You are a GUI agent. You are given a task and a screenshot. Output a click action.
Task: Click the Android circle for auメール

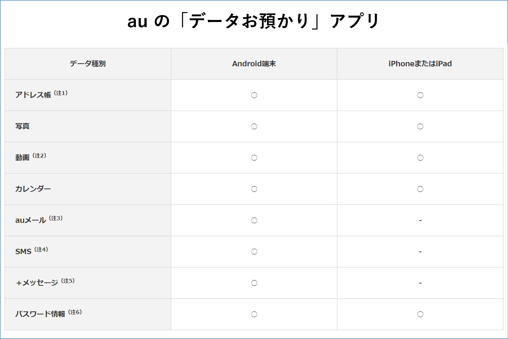click(x=254, y=221)
